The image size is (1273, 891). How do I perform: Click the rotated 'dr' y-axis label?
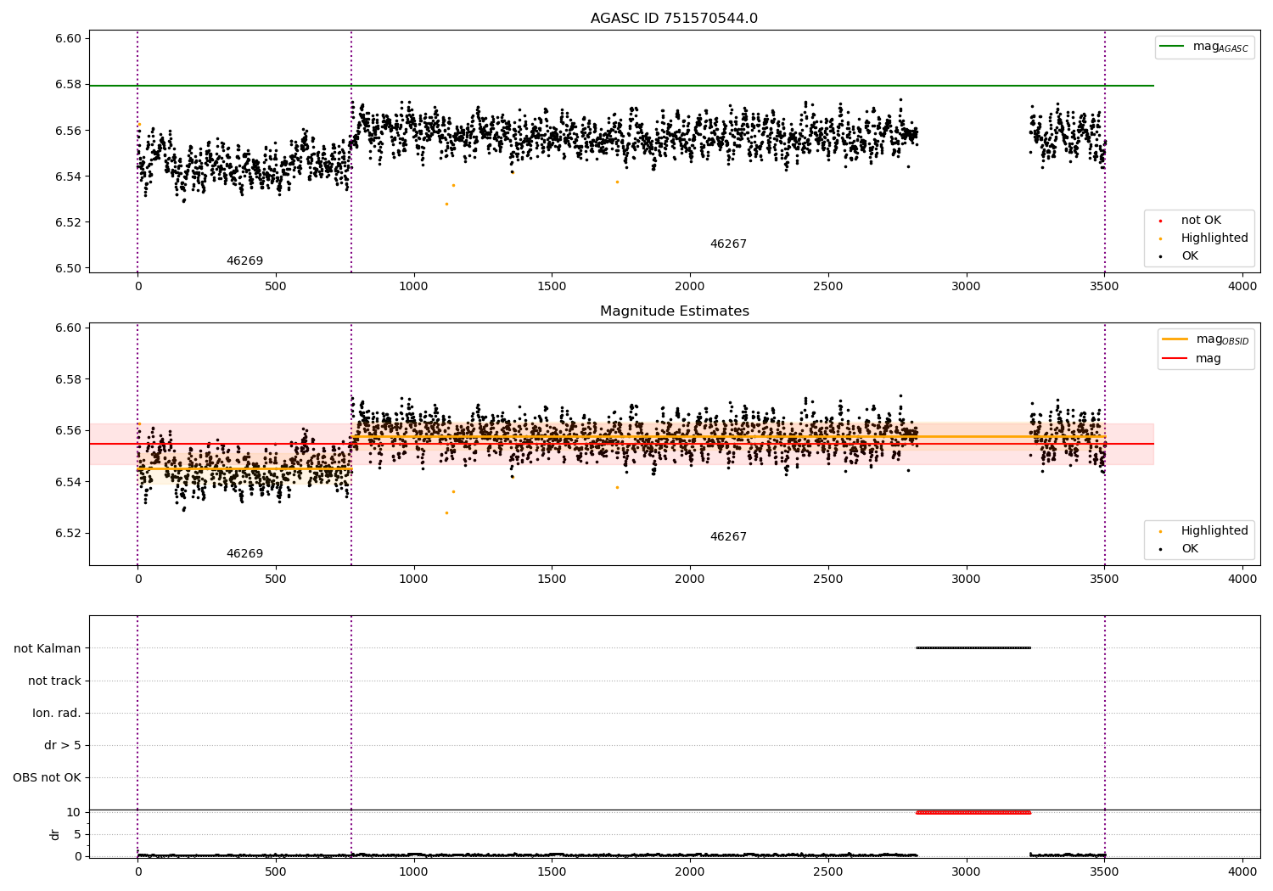click(x=55, y=834)
